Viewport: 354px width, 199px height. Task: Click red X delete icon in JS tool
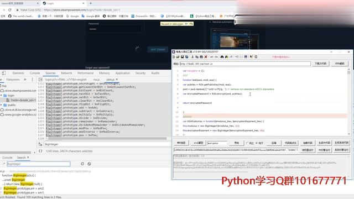(x=206, y=57)
